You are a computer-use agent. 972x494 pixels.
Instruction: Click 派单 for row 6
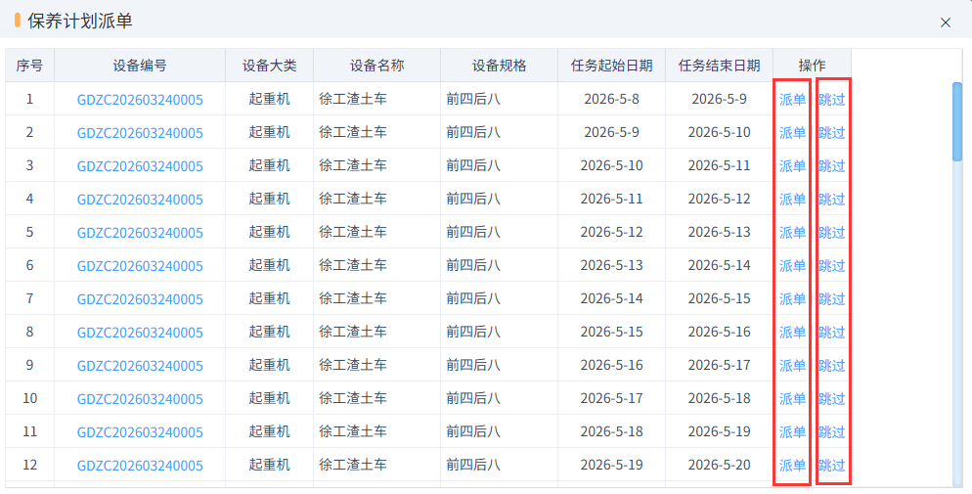point(792,266)
